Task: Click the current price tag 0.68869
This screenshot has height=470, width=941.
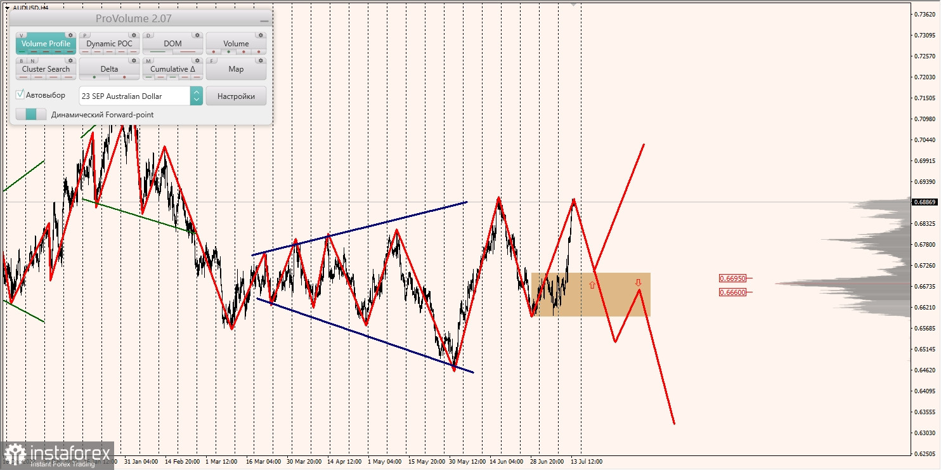Action: click(924, 202)
